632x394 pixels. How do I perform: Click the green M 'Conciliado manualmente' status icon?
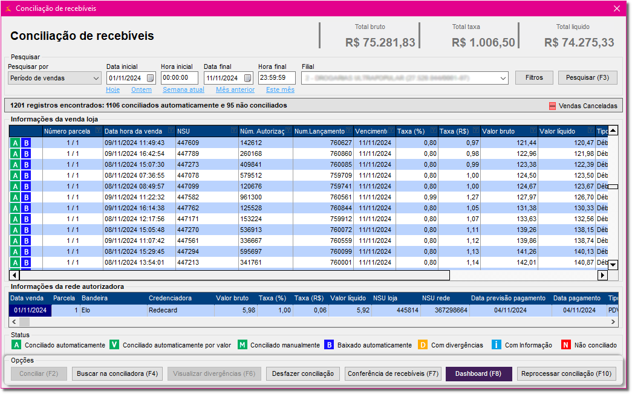pos(243,345)
